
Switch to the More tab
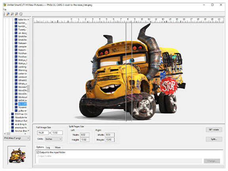(x=57, y=147)
